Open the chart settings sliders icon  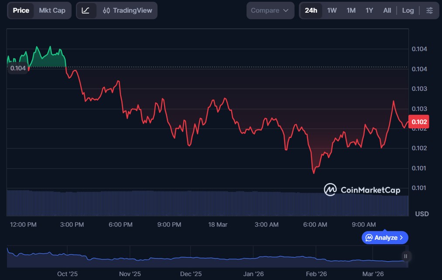pos(429,10)
